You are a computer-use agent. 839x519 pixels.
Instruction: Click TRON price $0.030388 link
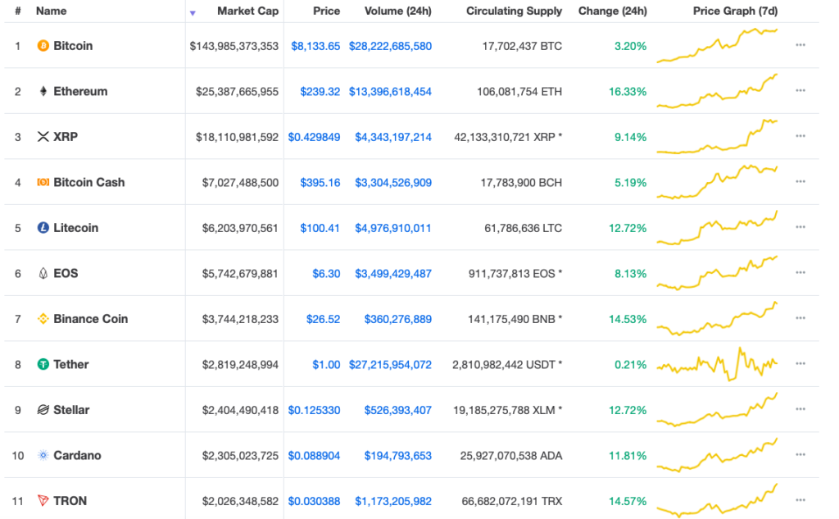click(x=314, y=501)
